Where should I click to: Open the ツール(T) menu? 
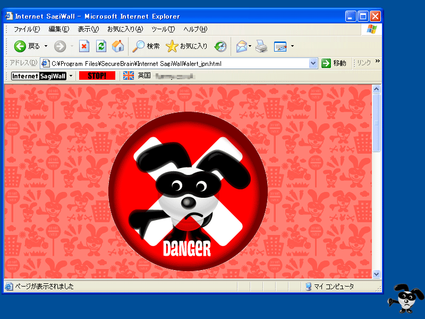pos(163,29)
